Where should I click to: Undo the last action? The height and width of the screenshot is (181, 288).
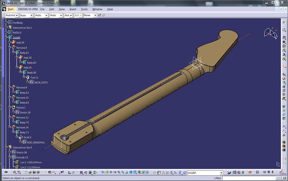(x=54, y=172)
